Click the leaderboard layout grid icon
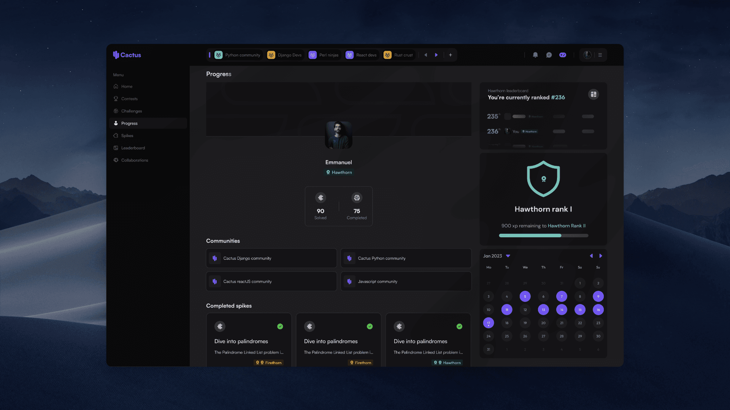The width and height of the screenshot is (730, 410). (594, 94)
